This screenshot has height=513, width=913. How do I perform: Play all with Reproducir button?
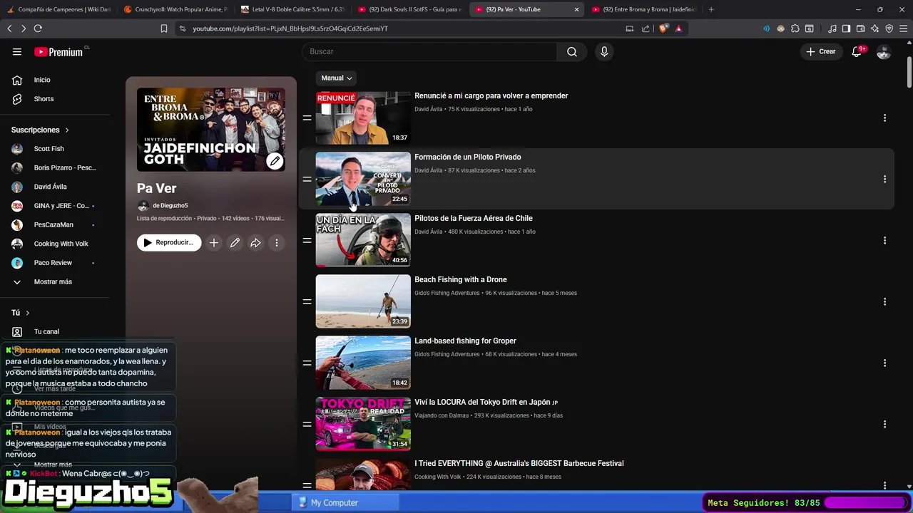[x=169, y=243]
